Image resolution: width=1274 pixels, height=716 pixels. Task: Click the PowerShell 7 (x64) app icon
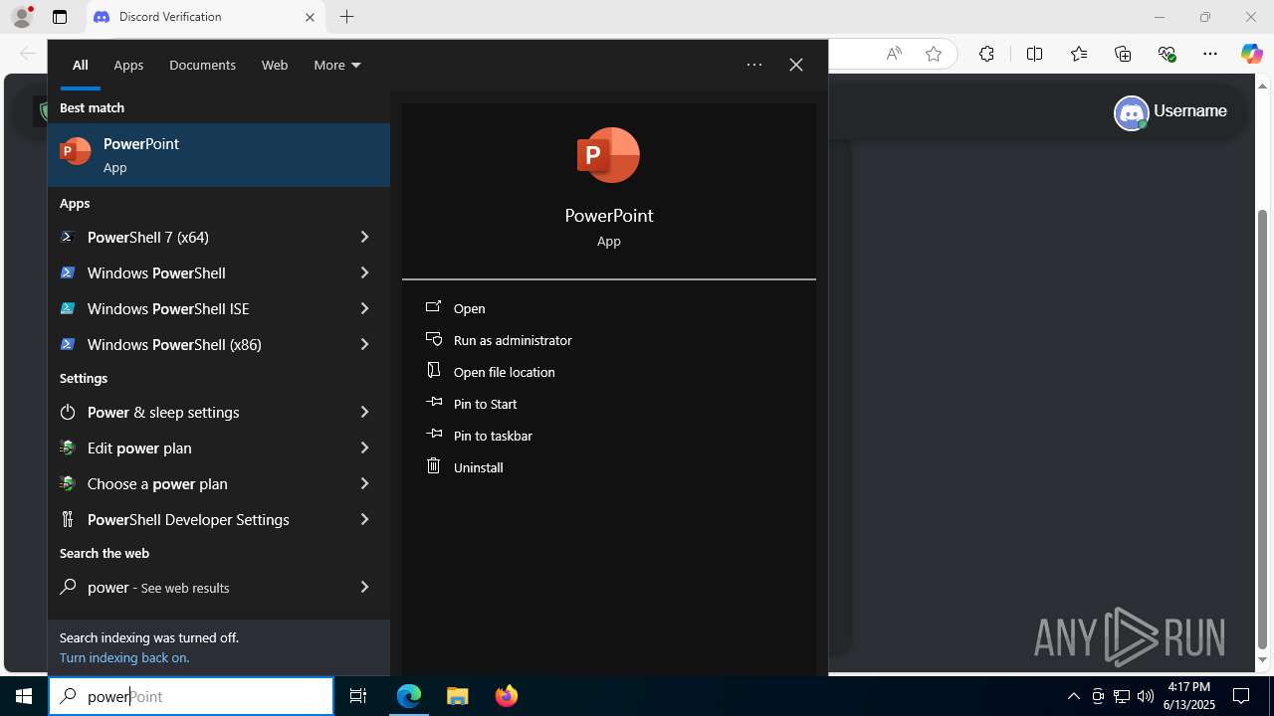coord(68,237)
